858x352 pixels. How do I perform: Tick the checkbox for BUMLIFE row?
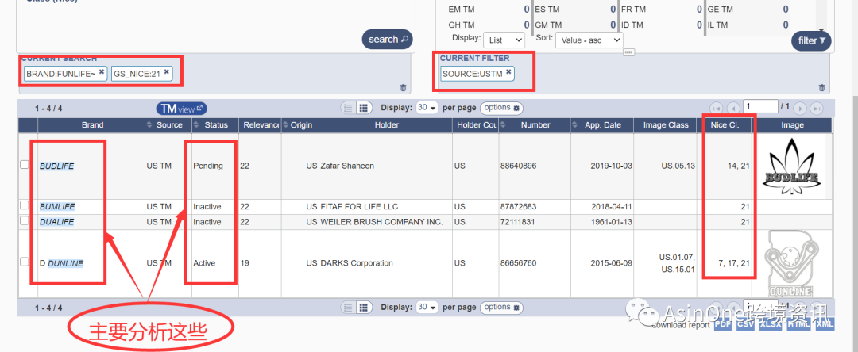(24, 206)
